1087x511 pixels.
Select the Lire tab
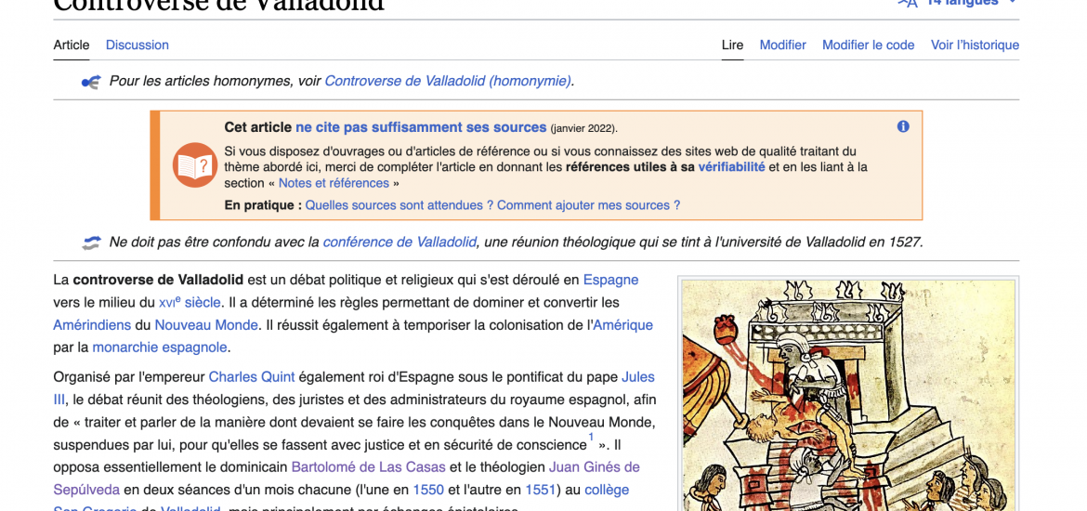[732, 46]
